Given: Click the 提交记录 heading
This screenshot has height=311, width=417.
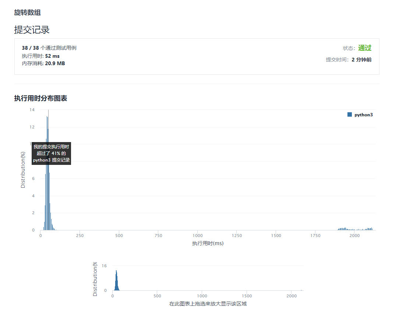Looking at the screenshot, I should pyautogui.click(x=32, y=30).
